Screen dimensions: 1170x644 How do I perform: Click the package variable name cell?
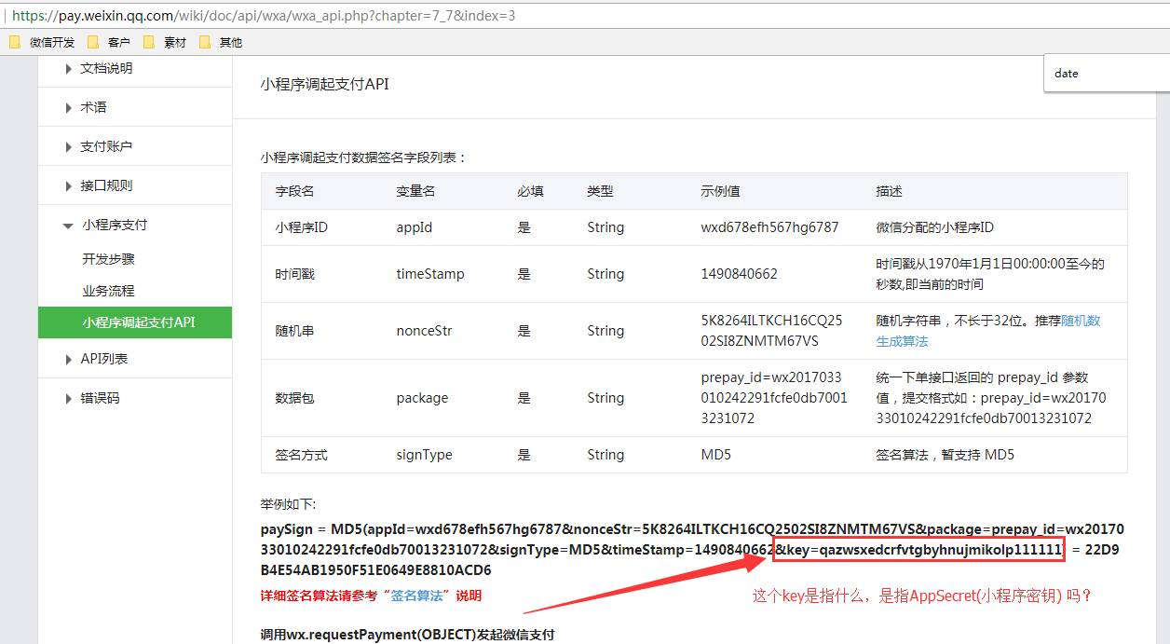pos(422,398)
